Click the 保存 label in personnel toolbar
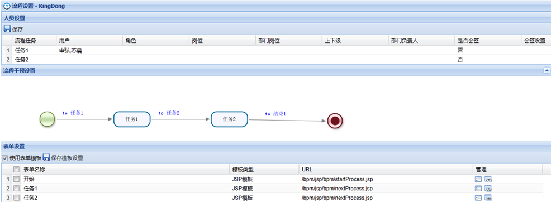The image size is (551, 207). 17,30
